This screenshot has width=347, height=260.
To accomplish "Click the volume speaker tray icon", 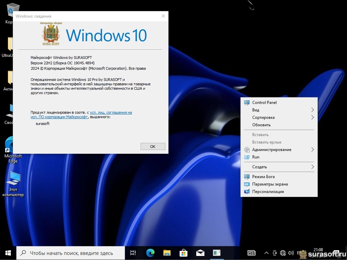I will click(x=291, y=253).
